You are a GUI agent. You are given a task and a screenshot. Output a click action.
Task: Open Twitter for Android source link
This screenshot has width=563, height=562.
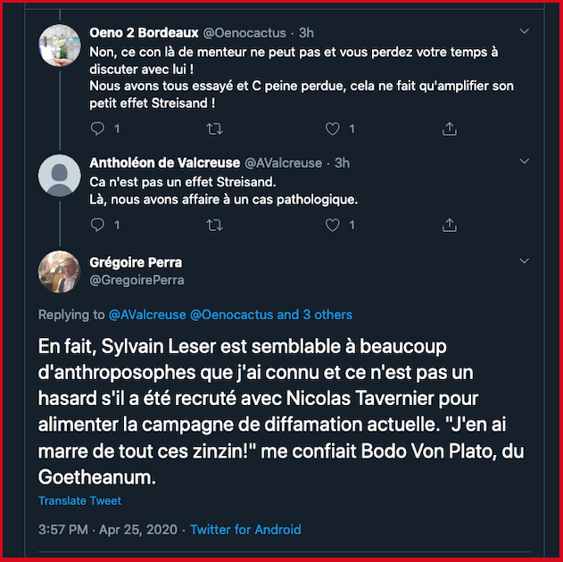(245, 530)
